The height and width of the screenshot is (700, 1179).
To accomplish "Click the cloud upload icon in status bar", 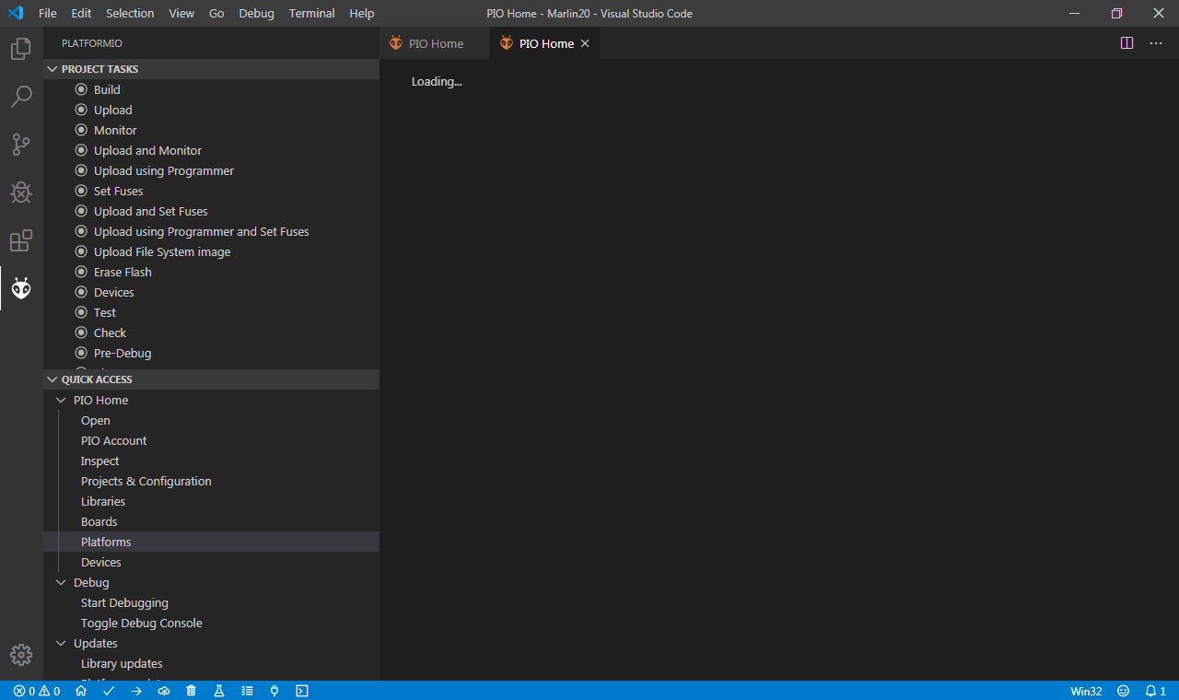I will 164,691.
